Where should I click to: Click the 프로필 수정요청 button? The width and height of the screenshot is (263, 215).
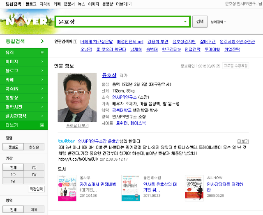(235, 66)
